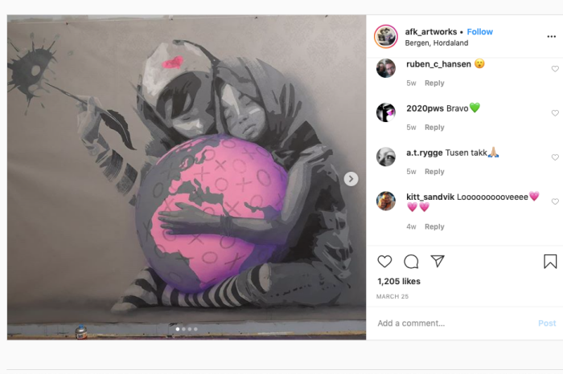The image size is (563, 374).
Task: Save the post with the bookmark icon
Action: pos(550,262)
